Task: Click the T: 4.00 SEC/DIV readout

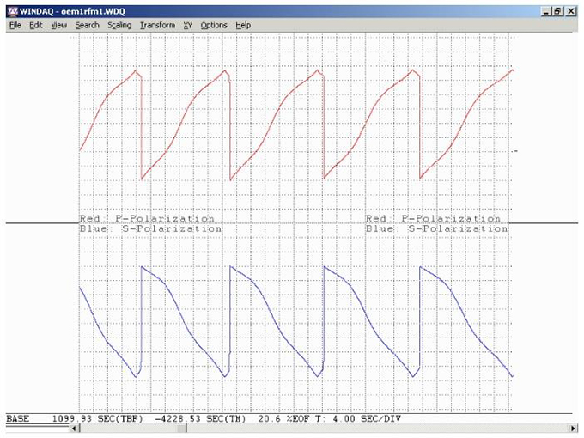Action: (x=358, y=418)
